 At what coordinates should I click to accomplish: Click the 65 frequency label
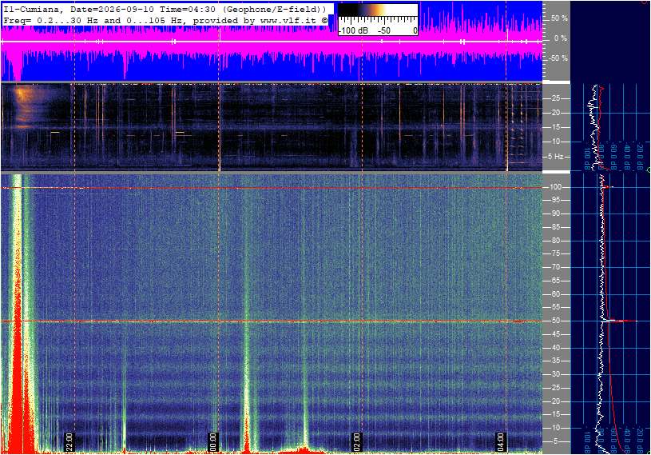[x=555, y=281]
